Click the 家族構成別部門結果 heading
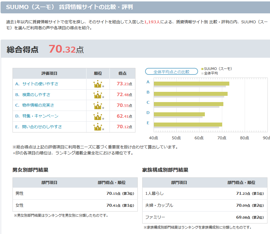The height and width of the screenshot is (234, 270). tap(165, 170)
